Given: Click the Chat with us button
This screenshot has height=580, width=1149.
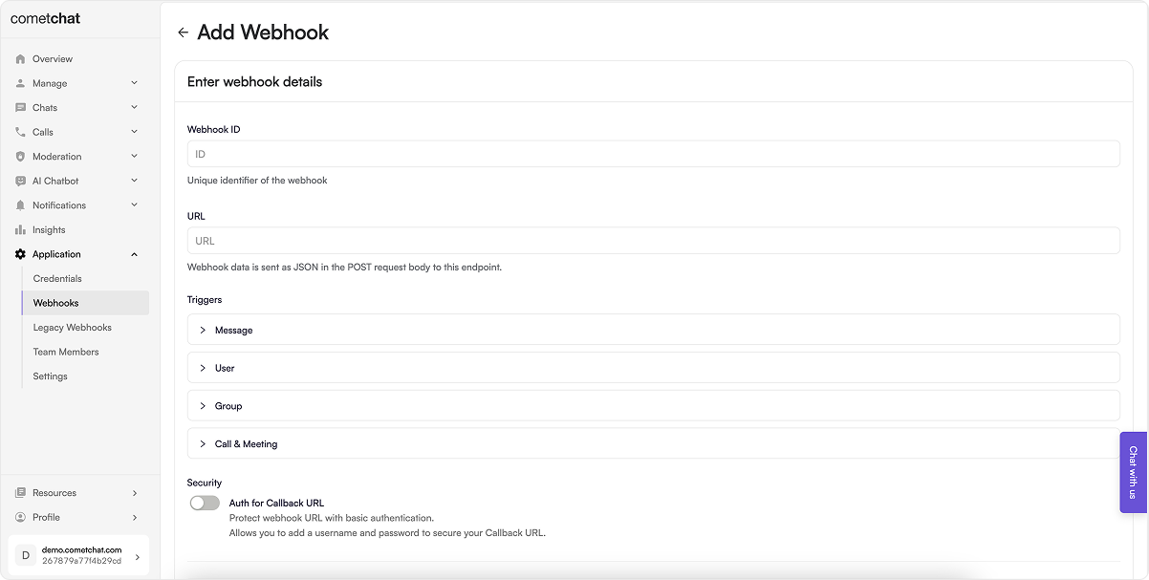Looking at the screenshot, I should click(x=1134, y=472).
